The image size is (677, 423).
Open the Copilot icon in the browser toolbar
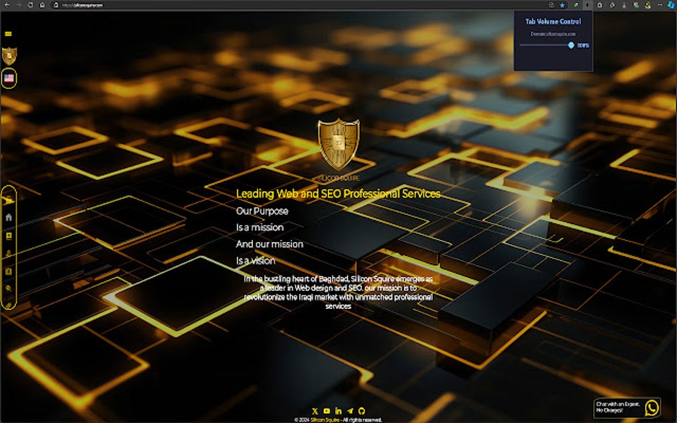click(670, 5)
